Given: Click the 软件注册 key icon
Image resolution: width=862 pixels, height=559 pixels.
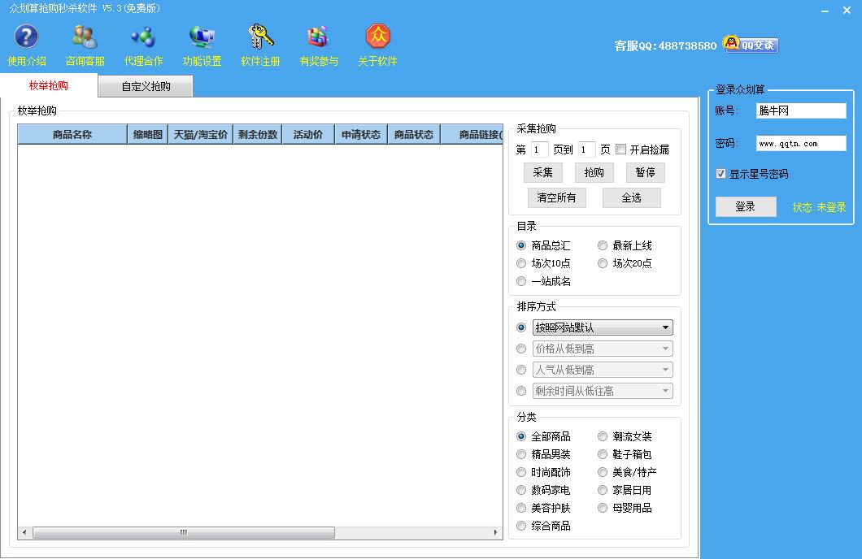Looking at the screenshot, I should click(x=260, y=37).
